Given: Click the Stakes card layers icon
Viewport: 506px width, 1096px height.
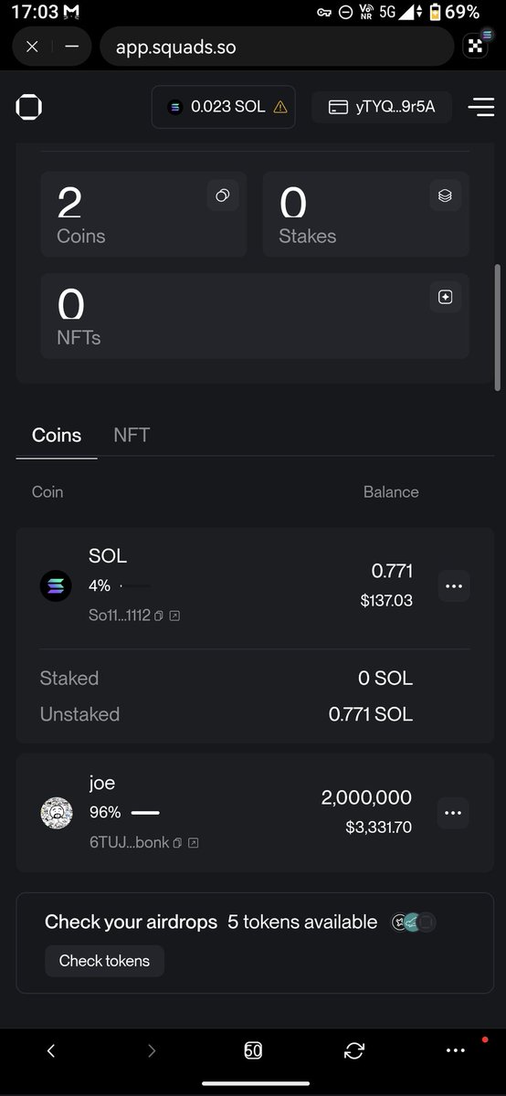Looking at the screenshot, I should point(445,195).
